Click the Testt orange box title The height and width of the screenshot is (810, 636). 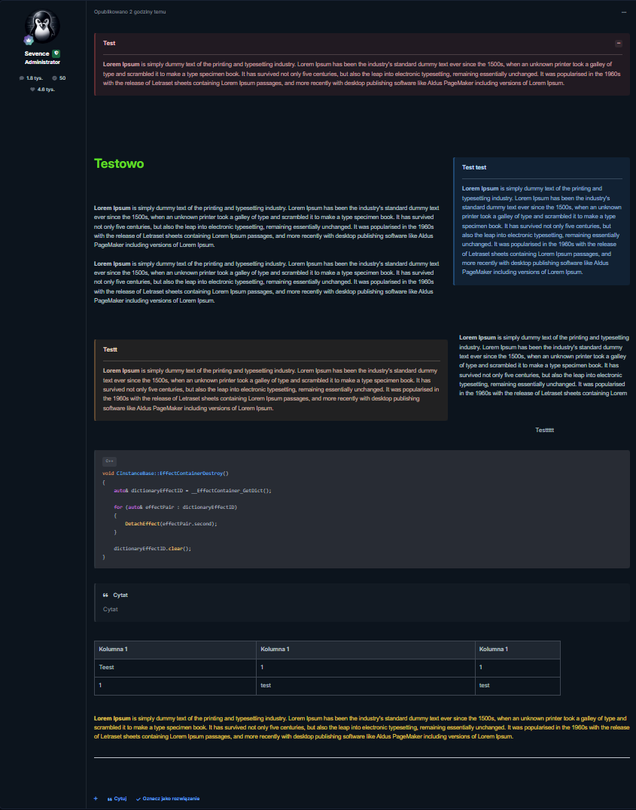(110, 349)
